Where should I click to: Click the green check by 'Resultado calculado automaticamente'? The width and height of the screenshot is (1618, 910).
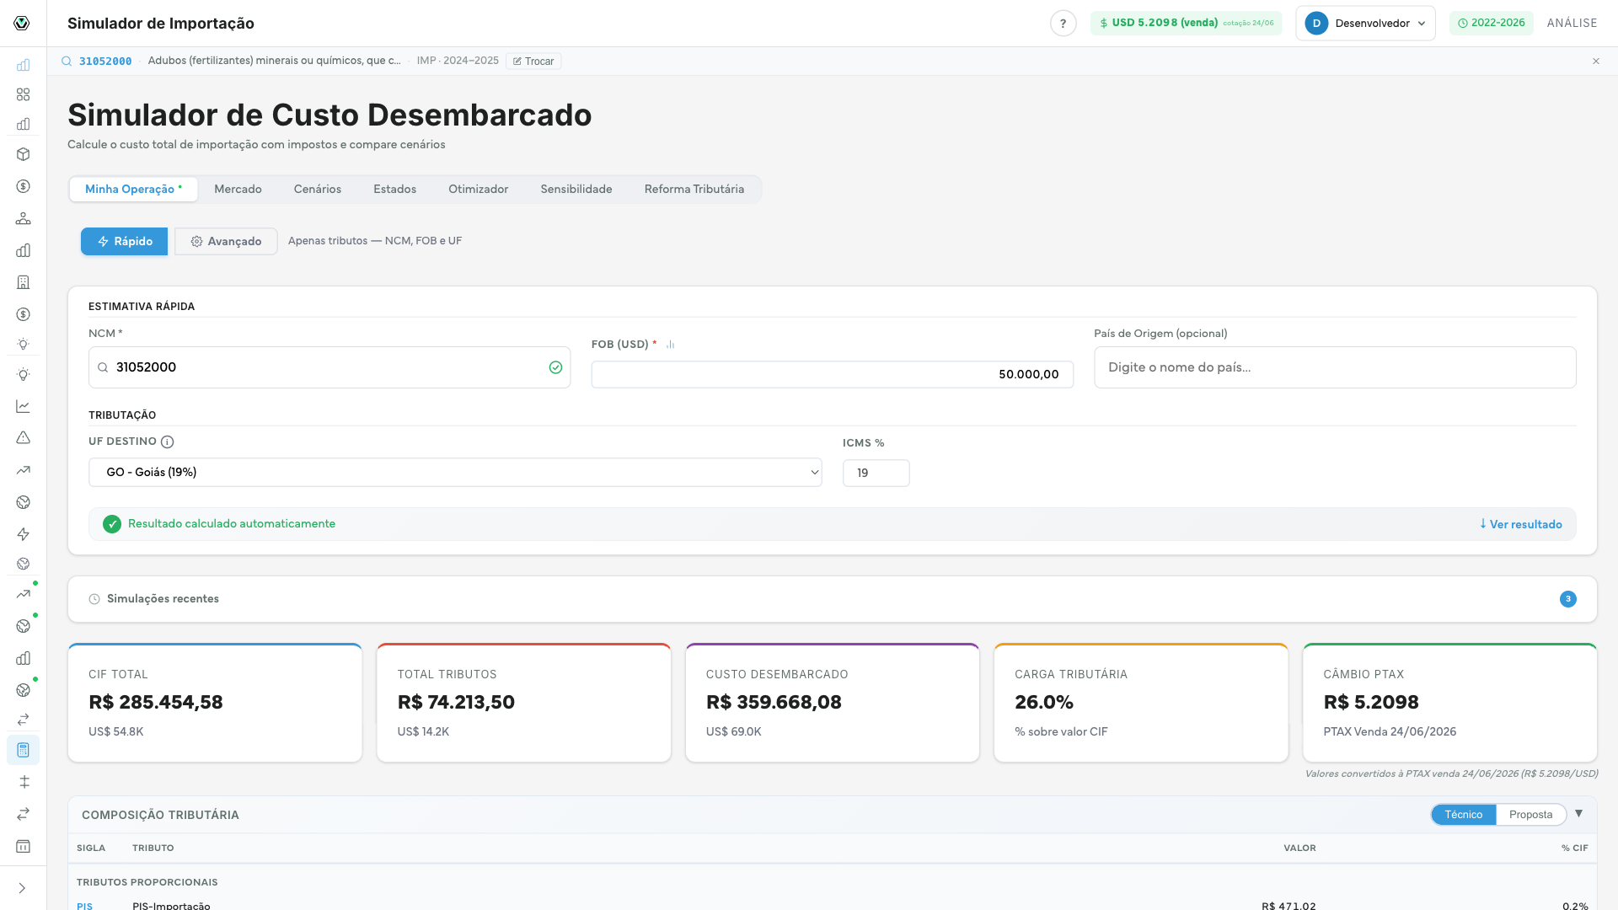(x=112, y=524)
